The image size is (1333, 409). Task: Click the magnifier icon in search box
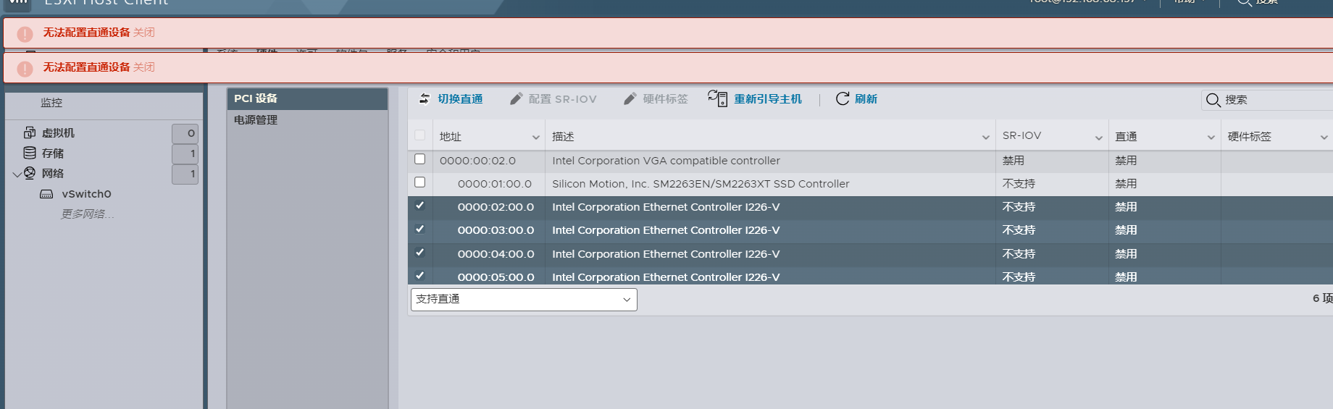point(1213,100)
